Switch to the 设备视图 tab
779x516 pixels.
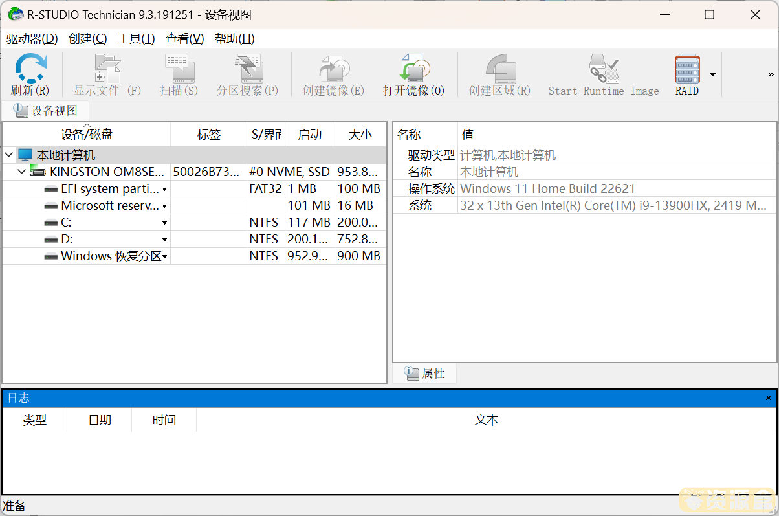(x=45, y=111)
